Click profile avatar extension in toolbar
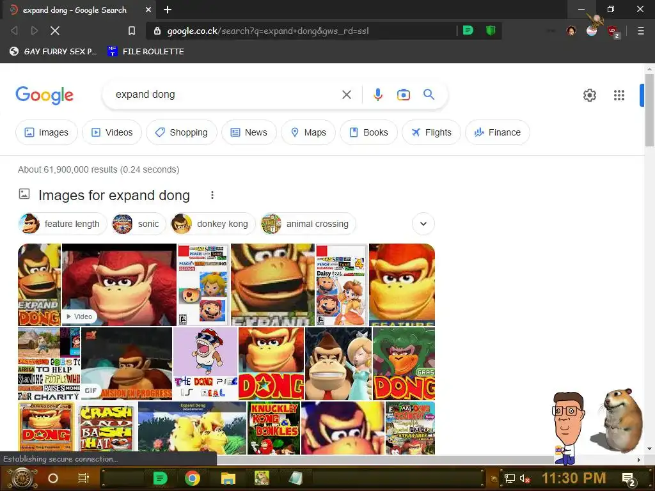 [x=571, y=31]
